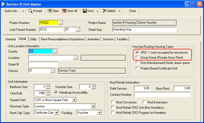Decrease Bedroom Size spinner down arrow
The image size is (204, 123).
coord(48,88)
